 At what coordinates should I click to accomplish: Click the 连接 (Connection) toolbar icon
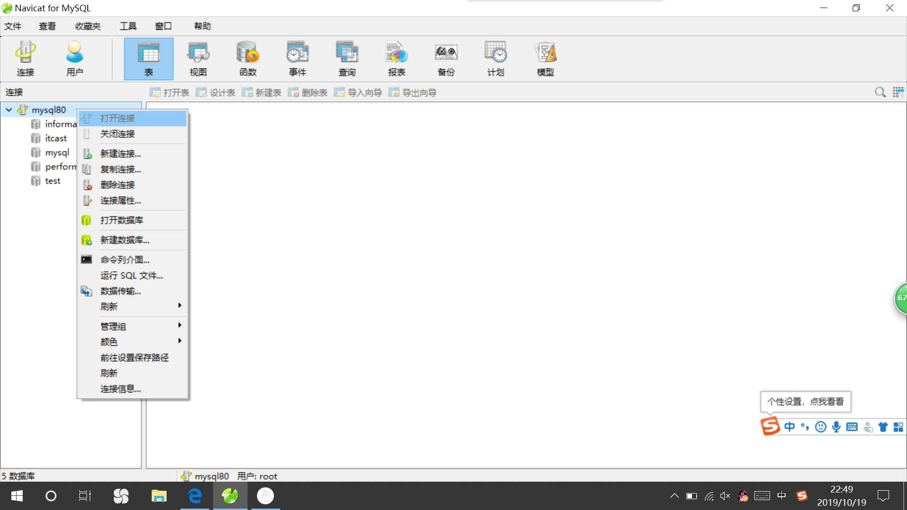[x=26, y=59]
